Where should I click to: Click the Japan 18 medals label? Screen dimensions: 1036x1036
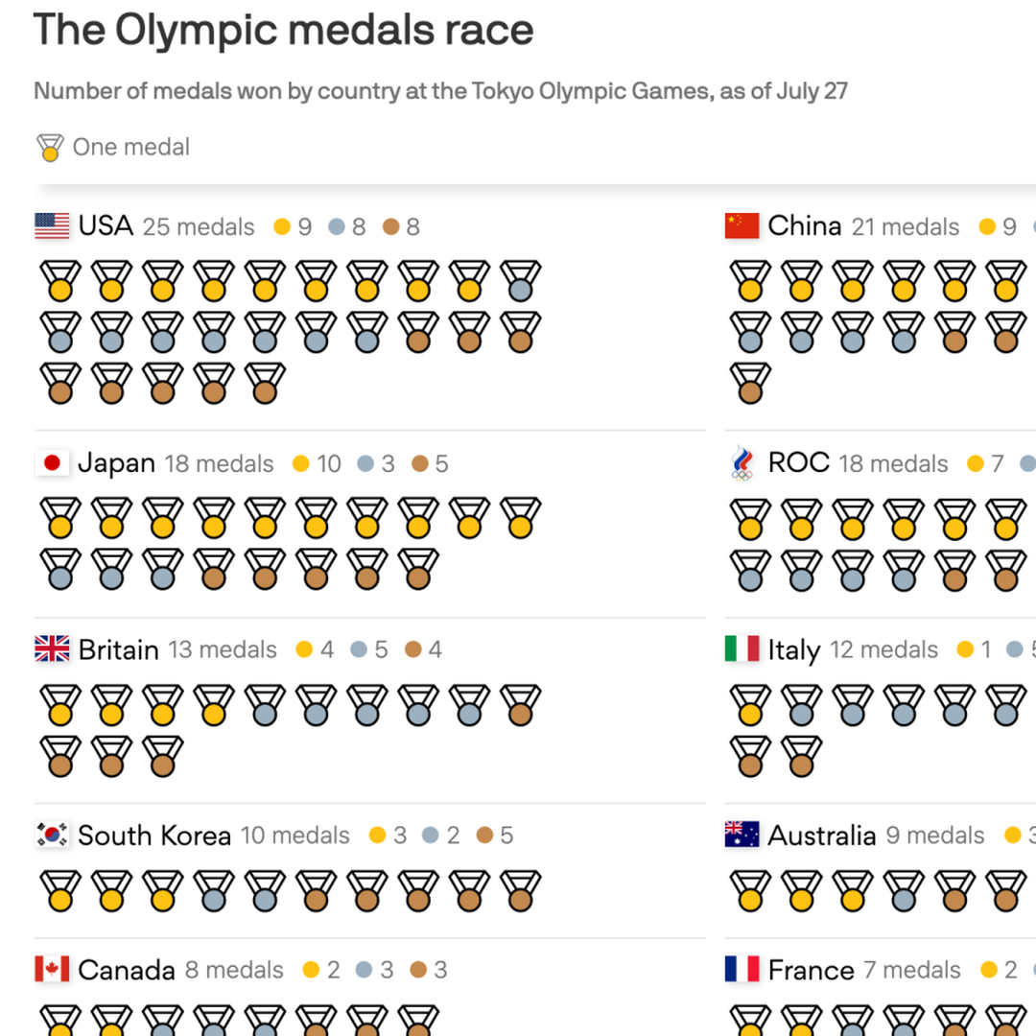point(219,464)
